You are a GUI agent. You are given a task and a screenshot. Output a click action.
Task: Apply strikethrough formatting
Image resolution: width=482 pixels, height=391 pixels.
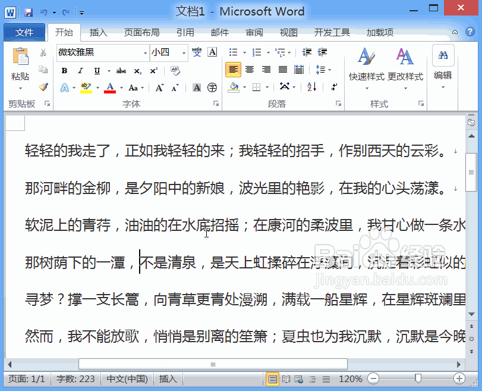[121, 70]
